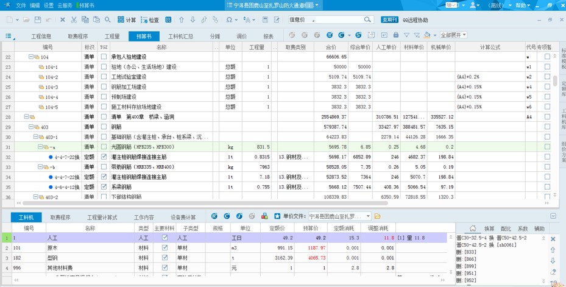Click the paint bucket fill color icon
The image size is (566, 287).
[x=427, y=35]
